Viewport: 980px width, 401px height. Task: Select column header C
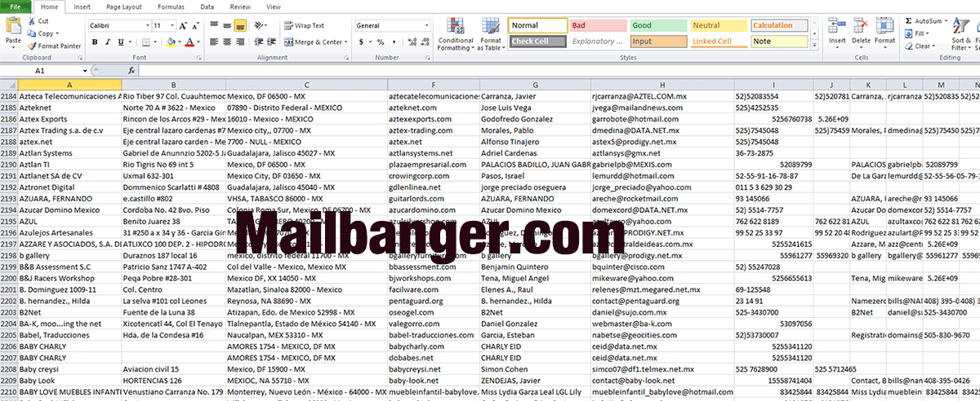pos(305,86)
